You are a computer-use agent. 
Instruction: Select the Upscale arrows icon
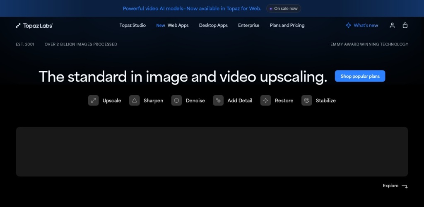pos(93,101)
